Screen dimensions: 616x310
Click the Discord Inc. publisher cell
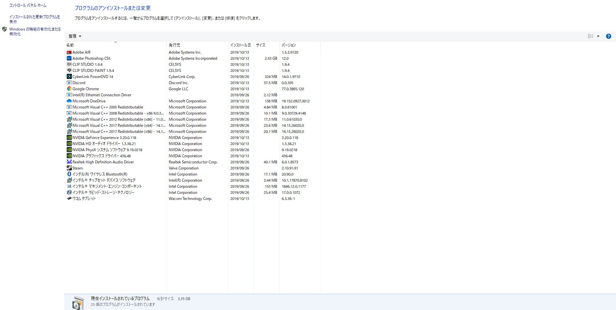(x=179, y=83)
